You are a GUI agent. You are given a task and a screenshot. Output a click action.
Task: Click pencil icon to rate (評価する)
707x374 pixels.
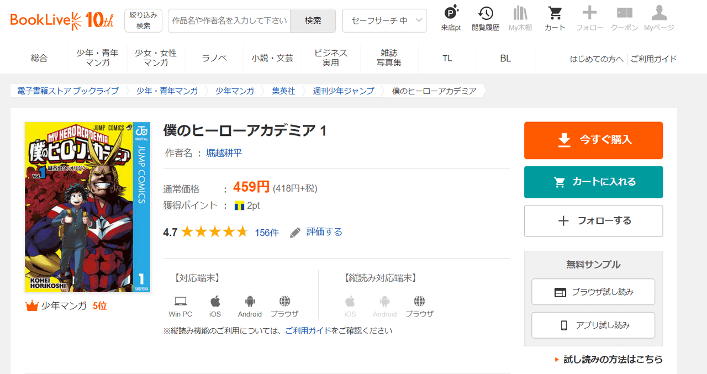point(296,233)
